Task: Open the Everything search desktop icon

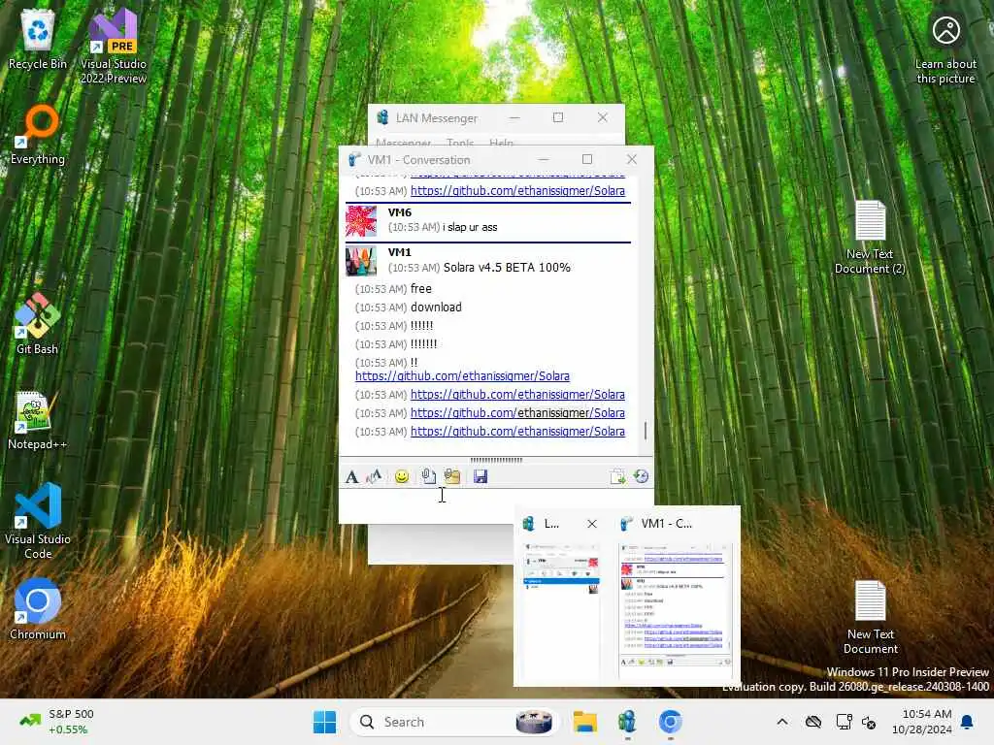Action: 38,134
